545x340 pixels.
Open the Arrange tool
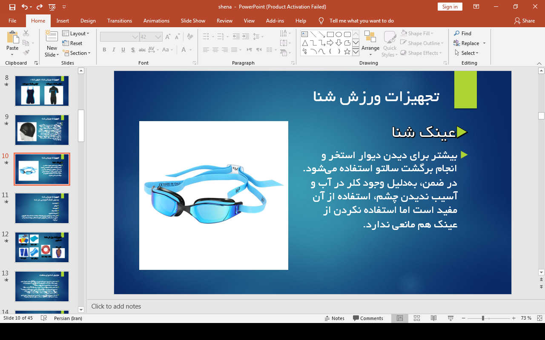370,42
